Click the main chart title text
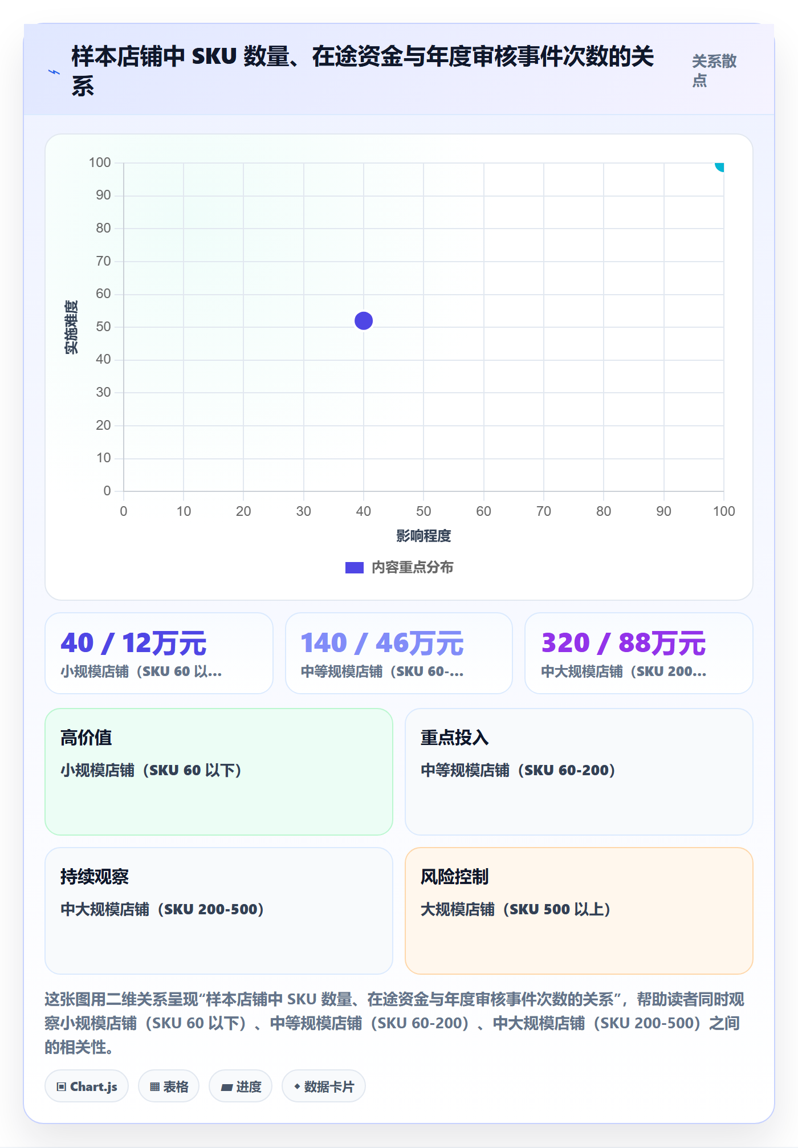798x1148 pixels. point(363,71)
